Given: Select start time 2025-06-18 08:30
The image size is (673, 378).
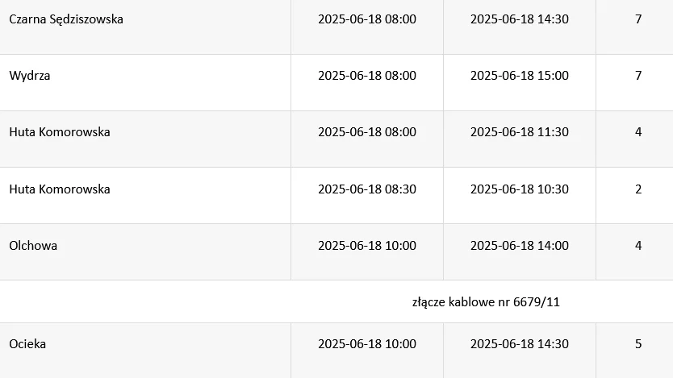Looking at the screenshot, I should click(x=367, y=189).
